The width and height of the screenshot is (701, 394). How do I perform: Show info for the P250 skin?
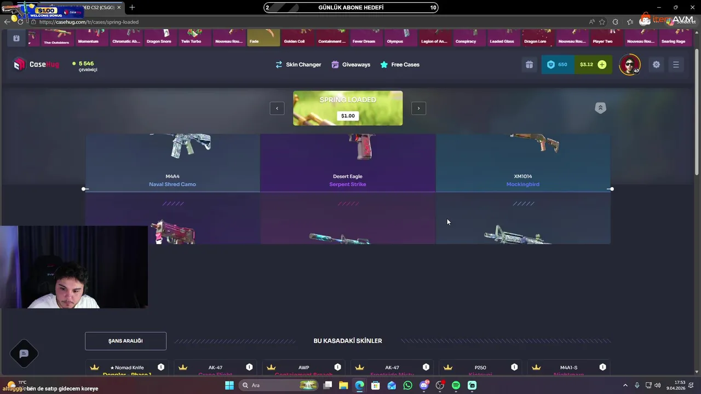[514, 367]
